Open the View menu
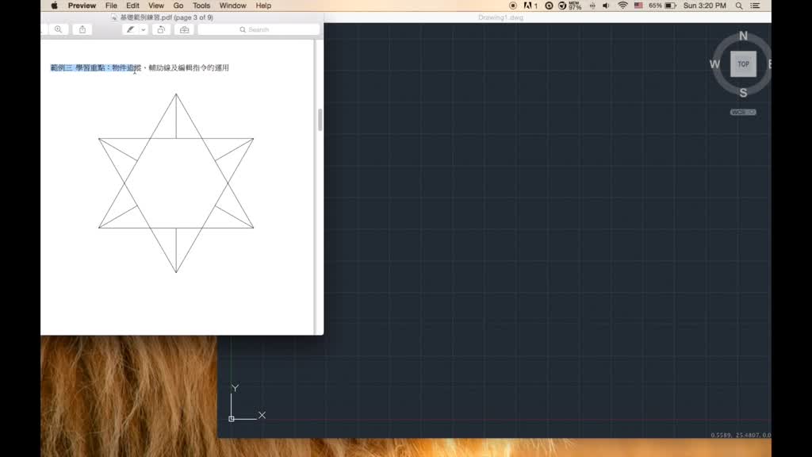The image size is (812, 457). point(156,6)
